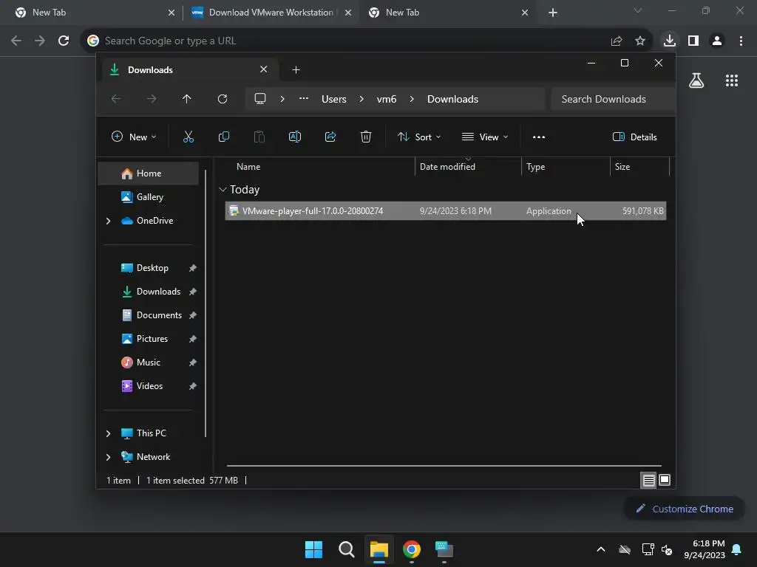
Task: Bookmark this tab with the star icon
Action: click(x=640, y=41)
